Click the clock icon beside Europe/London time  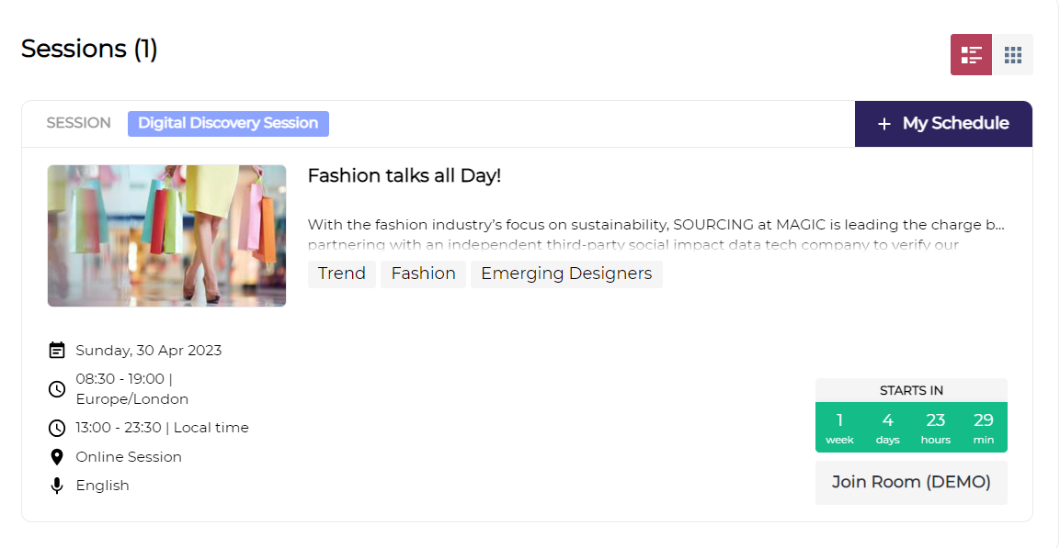click(x=57, y=389)
